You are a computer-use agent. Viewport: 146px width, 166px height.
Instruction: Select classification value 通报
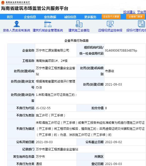pyautogui.click(x=39, y=164)
